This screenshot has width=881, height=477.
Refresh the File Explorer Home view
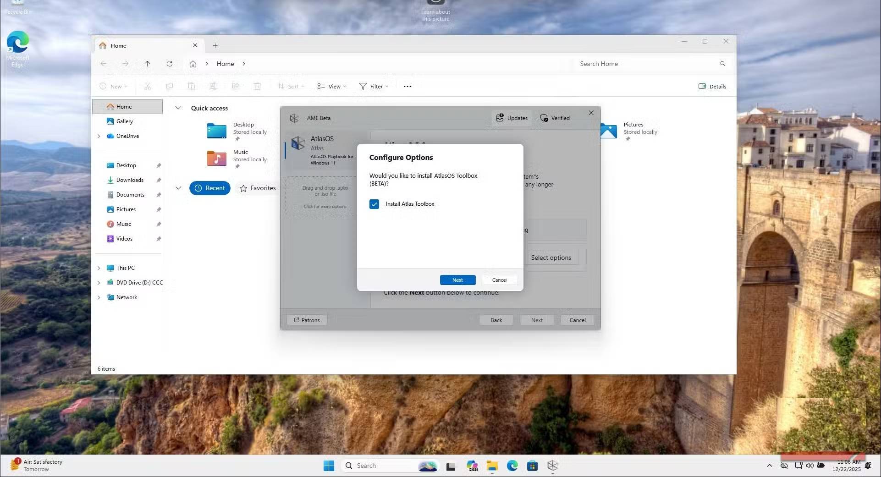pos(170,64)
